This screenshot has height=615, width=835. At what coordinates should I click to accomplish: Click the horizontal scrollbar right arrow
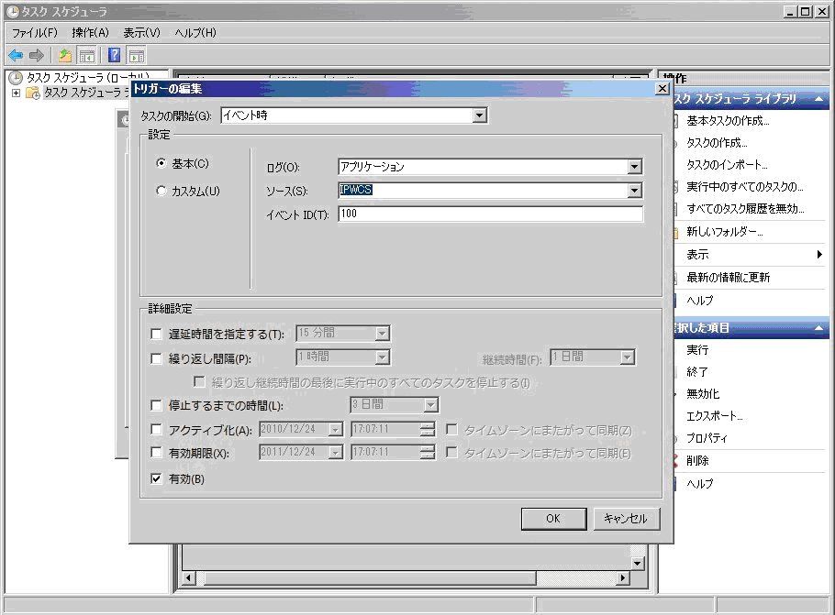(x=623, y=577)
